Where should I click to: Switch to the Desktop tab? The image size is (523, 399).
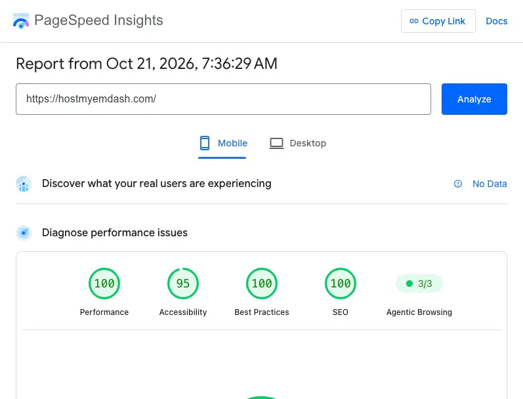point(297,144)
